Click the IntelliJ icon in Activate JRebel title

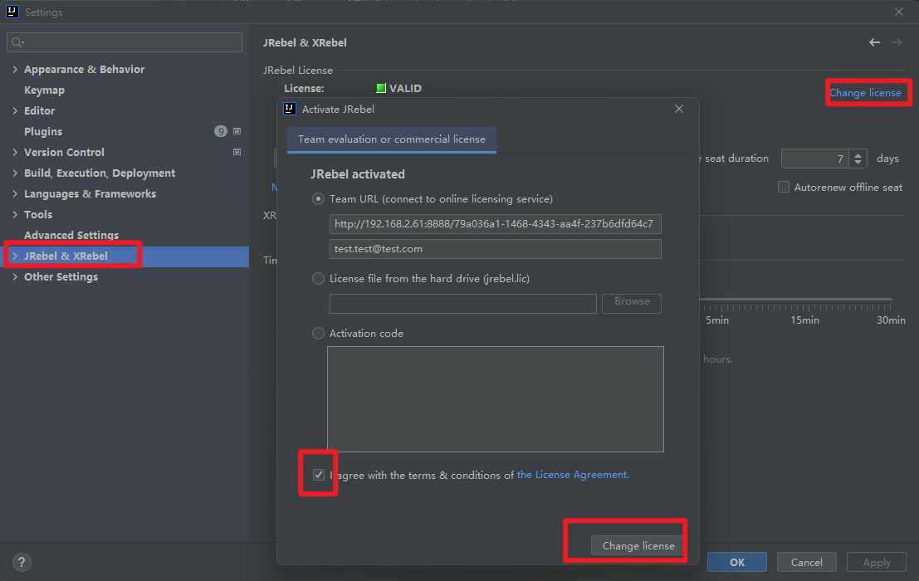click(290, 109)
